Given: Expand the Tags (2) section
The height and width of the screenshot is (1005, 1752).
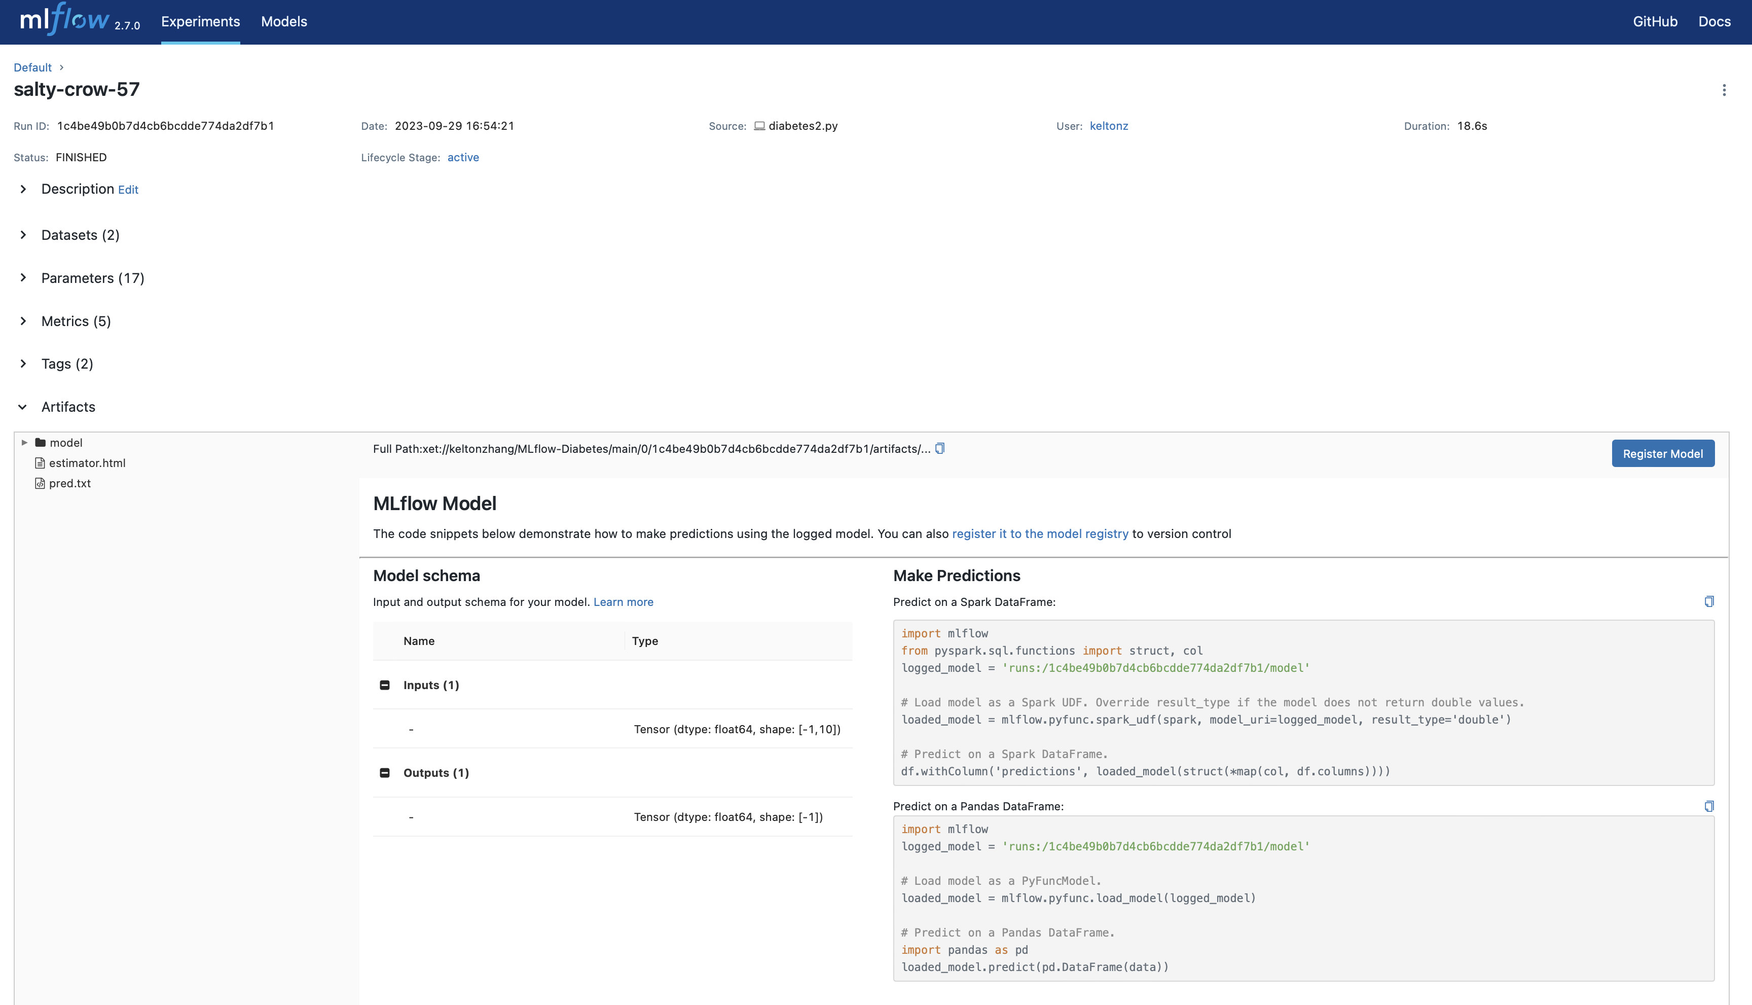Looking at the screenshot, I should click(23, 364).
